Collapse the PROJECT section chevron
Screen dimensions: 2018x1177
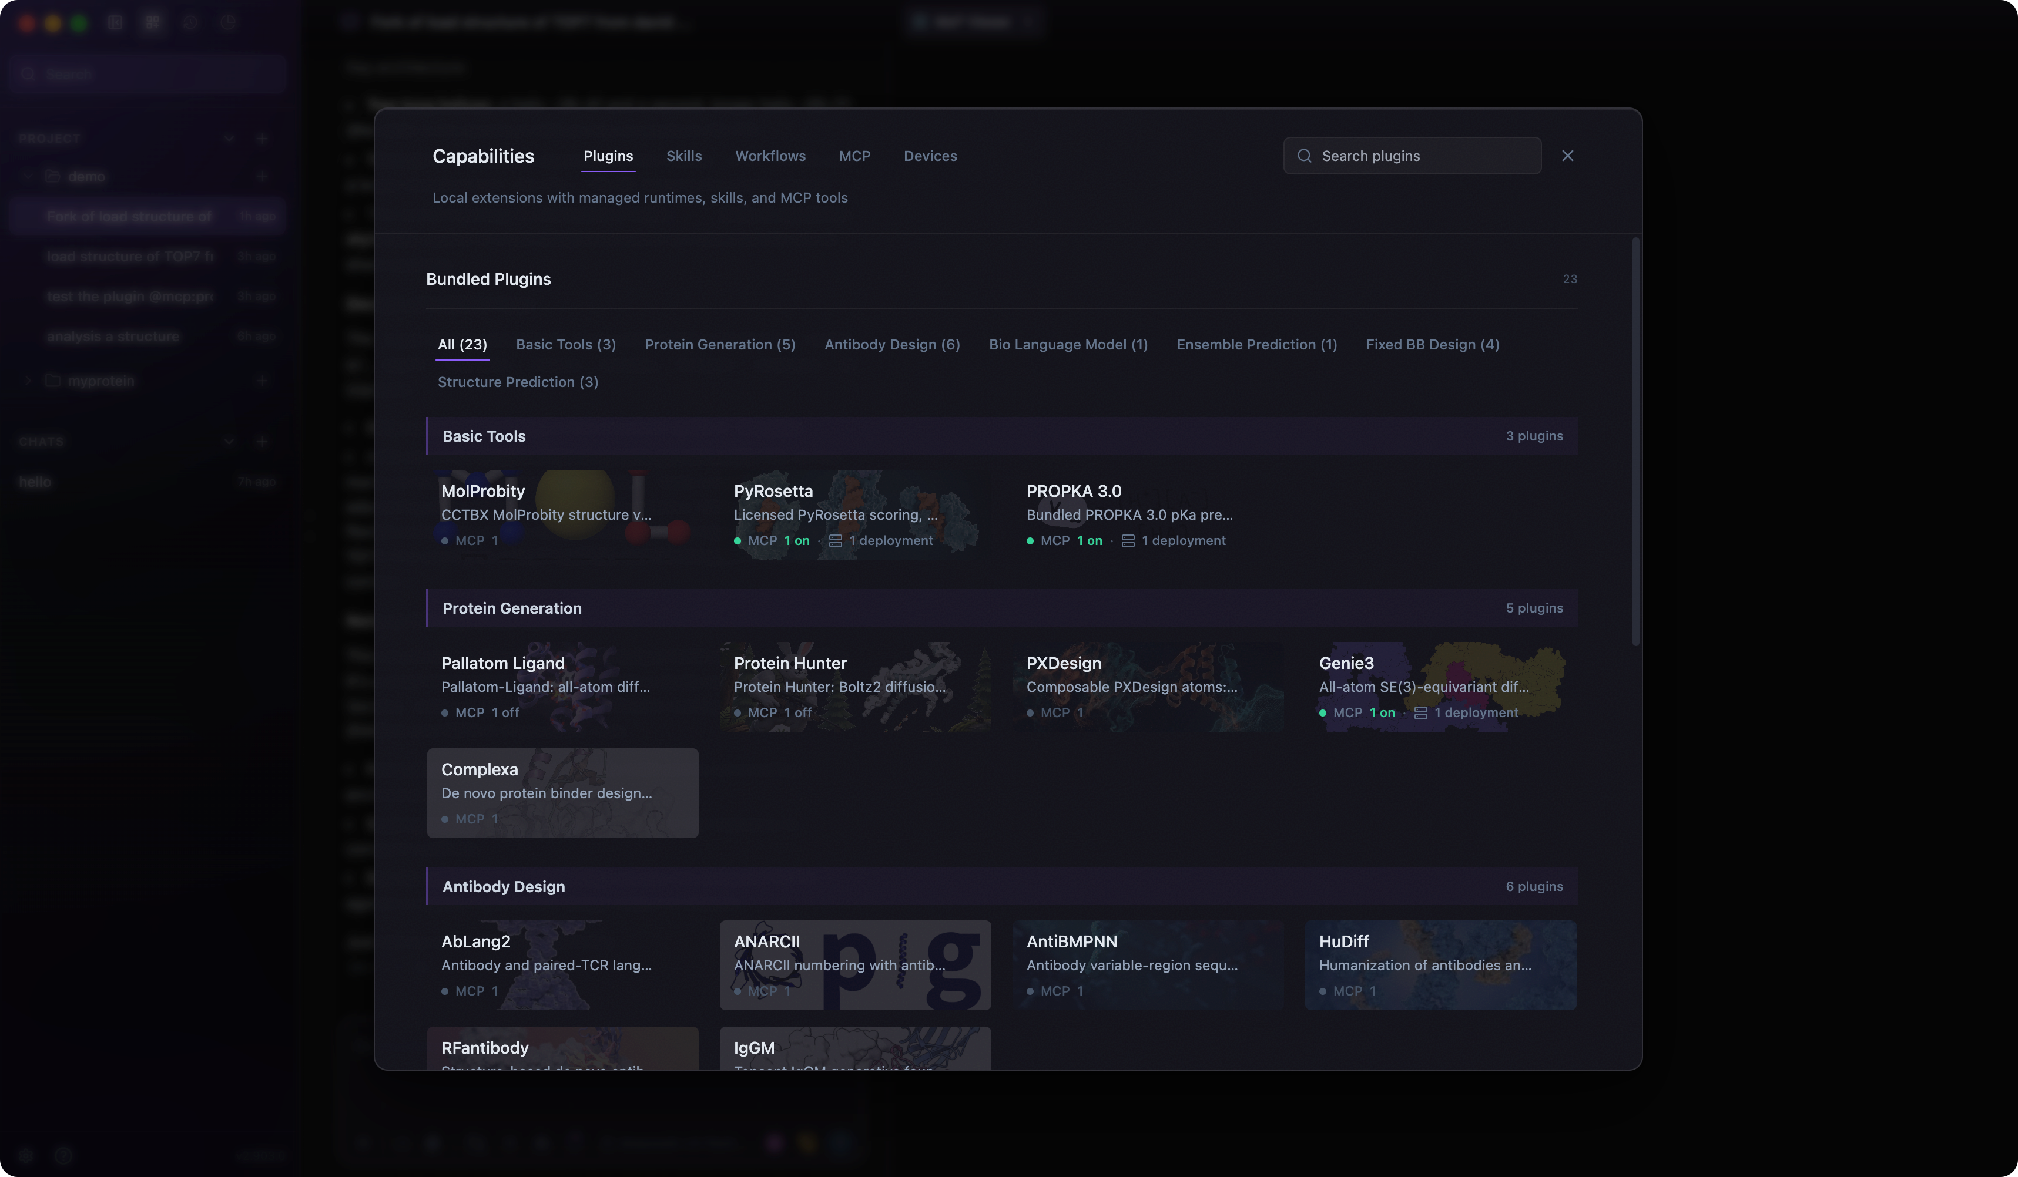point(229,139)
